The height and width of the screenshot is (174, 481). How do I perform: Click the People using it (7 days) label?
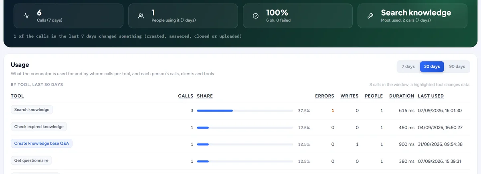(x=174, y=20)
